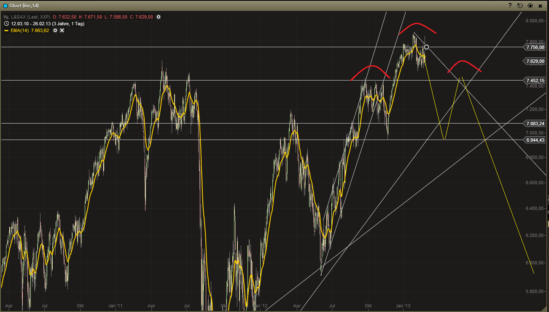
Task: Click the Jan '13 time axis label
Action: click(404, 305)
